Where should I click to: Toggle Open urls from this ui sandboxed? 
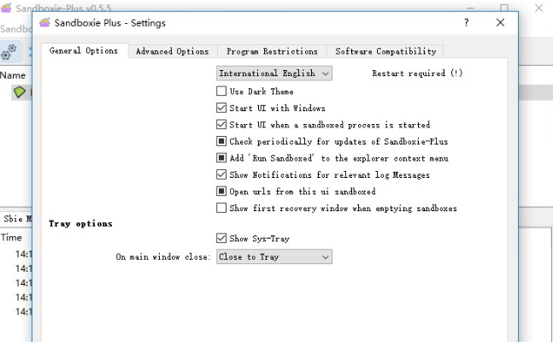(221, 192)
